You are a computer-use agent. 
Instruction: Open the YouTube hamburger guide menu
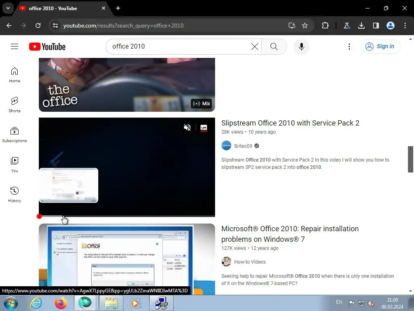click(x=15, y=47)
